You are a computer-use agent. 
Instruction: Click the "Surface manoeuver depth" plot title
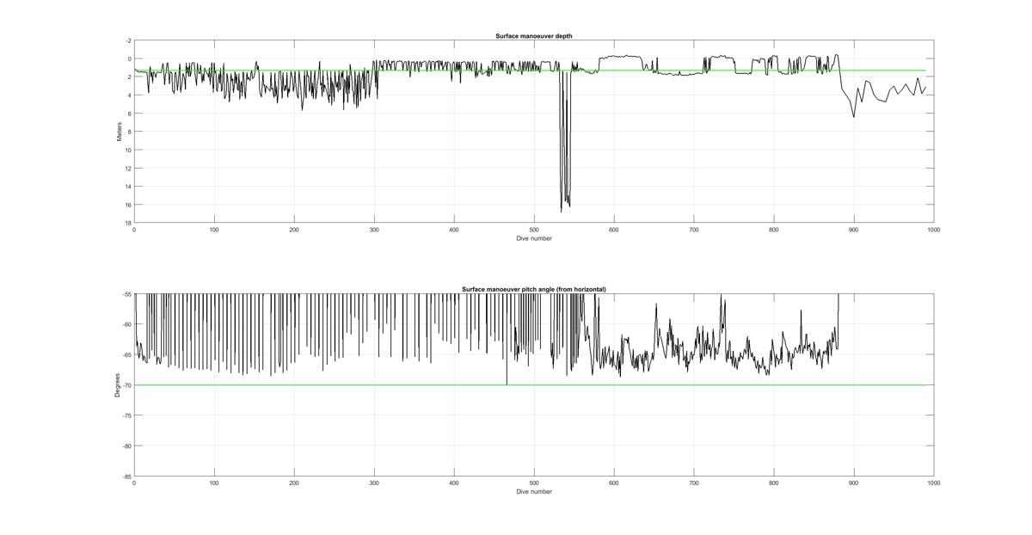click(533, 35)
